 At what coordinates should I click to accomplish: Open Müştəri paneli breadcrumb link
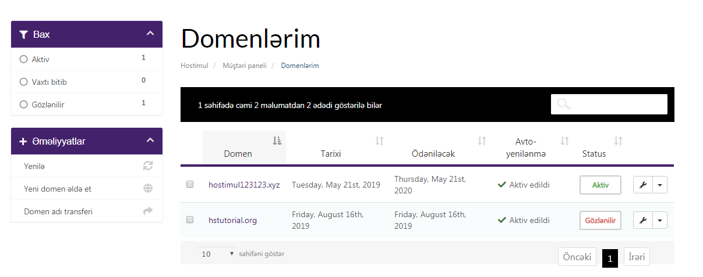[x=245, y=66]
